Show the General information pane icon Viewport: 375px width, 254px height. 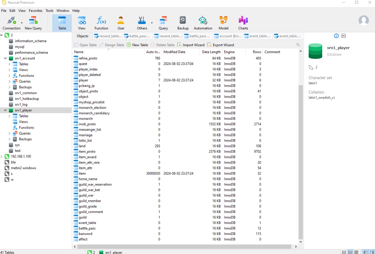pyautogui.click(x=336, y=36)
